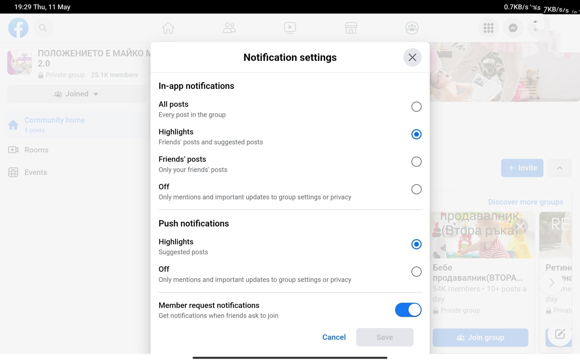
Task: Collapse section with the up chevron near Invite
Action: click(560, 168)
